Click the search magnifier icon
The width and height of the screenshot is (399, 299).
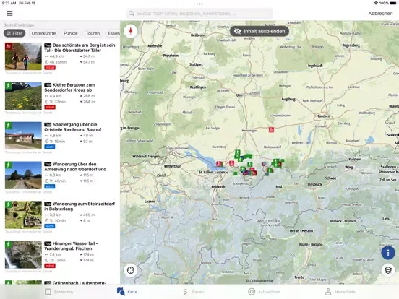(x=132, y=14)
